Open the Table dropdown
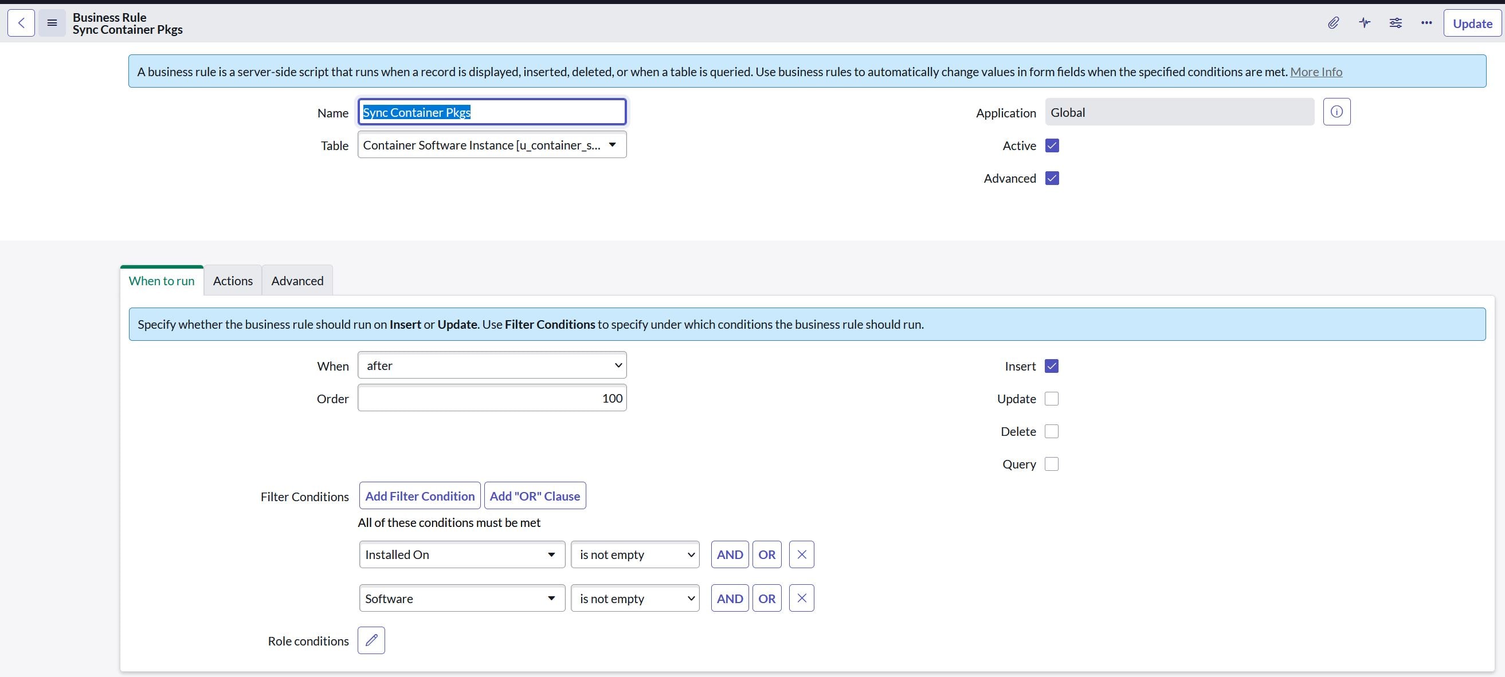 pyautogui.click(x=491, y=145)
